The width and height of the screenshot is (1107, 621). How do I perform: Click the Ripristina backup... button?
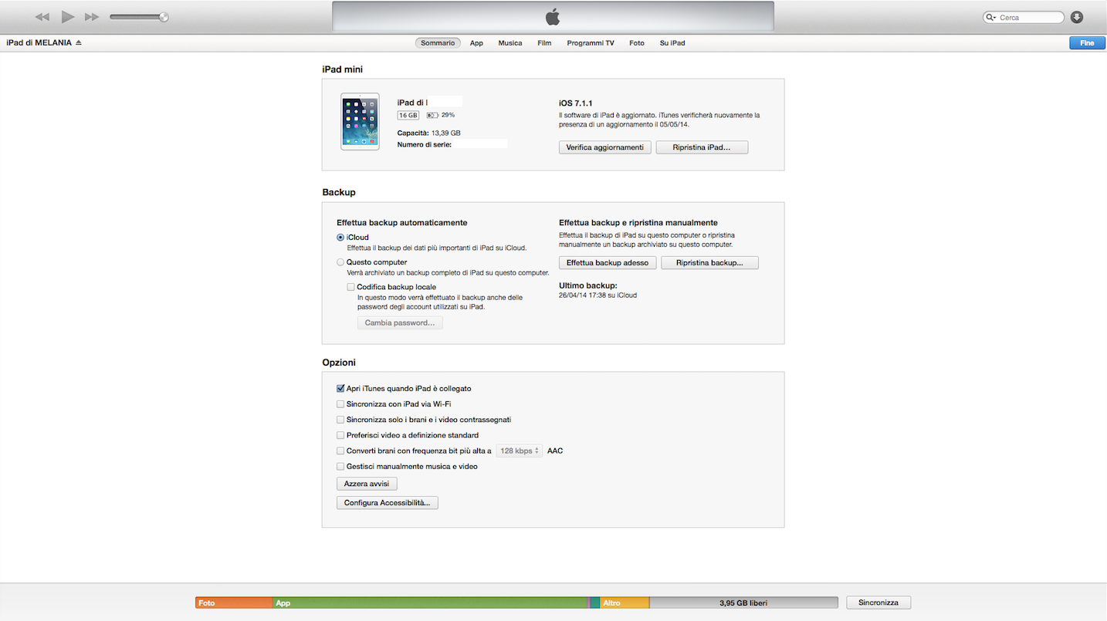(709, 263)
